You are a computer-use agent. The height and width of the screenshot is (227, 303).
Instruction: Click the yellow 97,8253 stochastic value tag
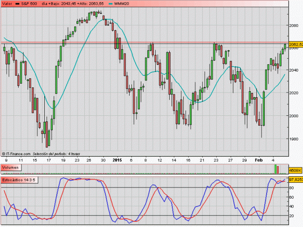point(296,180)
